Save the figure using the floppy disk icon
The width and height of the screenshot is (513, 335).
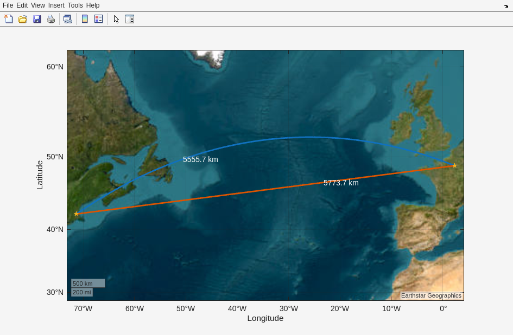point(37,19)
